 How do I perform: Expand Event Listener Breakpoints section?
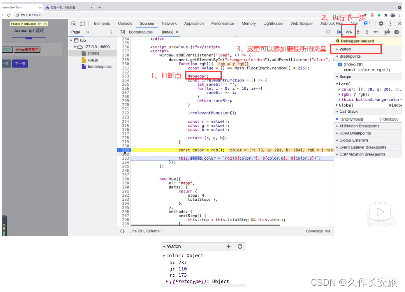coord(368,147)
